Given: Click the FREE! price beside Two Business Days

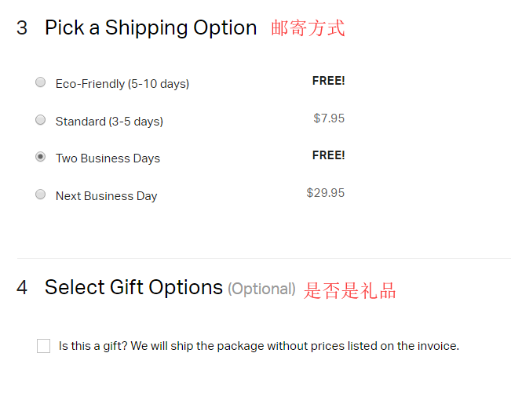Looking at the screenshot, I should [x=328, y=155].
